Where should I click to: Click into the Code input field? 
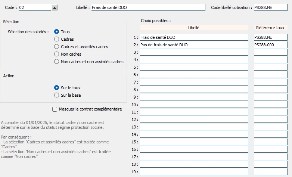35,7
